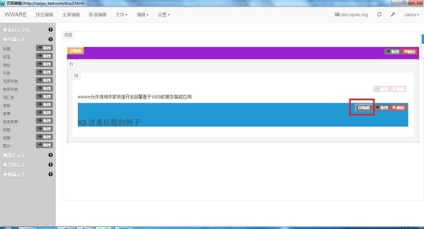Viewport: 424px width, 229px height.
Task: Click the 拖拽 drag handle for 图片
Action: point(45,145)
